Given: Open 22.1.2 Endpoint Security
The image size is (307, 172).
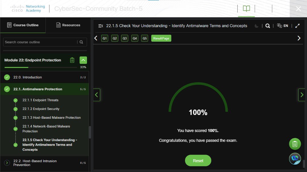Looking at the screenshot, I should pyautogui.click(x=41, y=109).
